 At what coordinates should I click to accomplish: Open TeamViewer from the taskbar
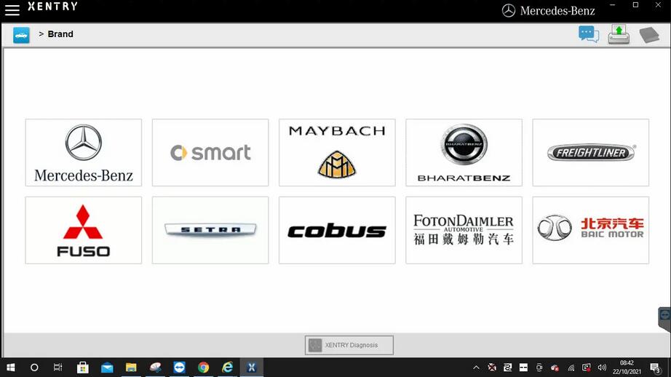click(179, 368)
